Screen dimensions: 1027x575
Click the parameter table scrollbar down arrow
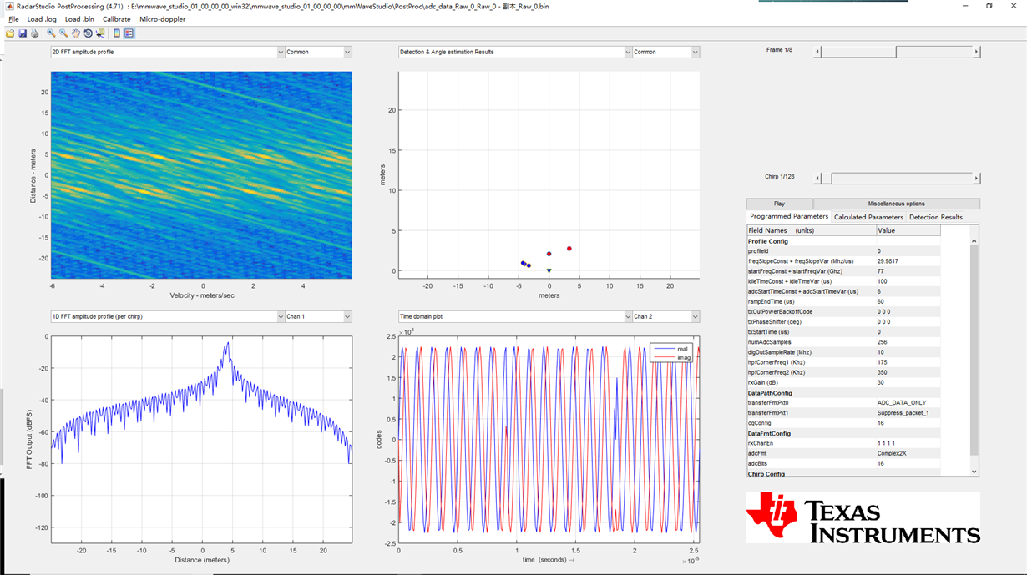point(974,472)
